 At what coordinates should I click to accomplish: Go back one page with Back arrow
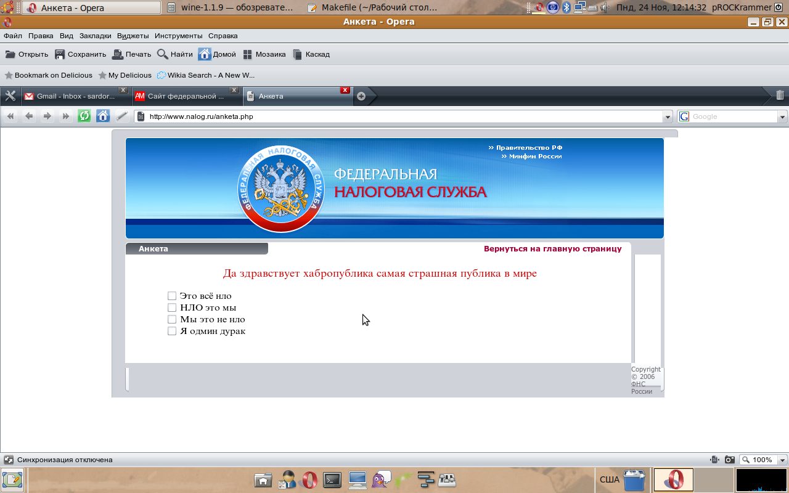pyautogui.click(x=29, y=116)
